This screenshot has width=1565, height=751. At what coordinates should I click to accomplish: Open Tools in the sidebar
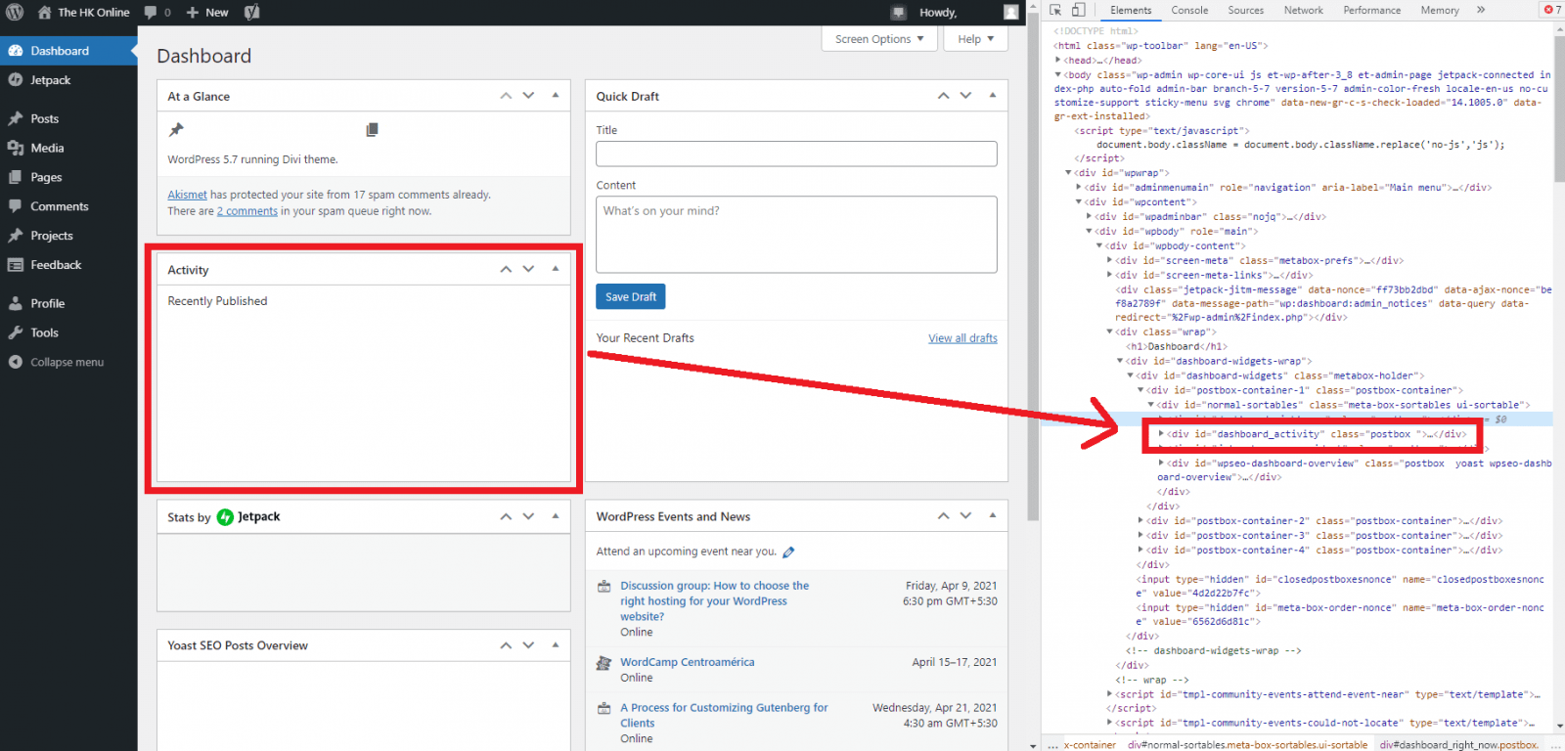click(x=68, y=332)
